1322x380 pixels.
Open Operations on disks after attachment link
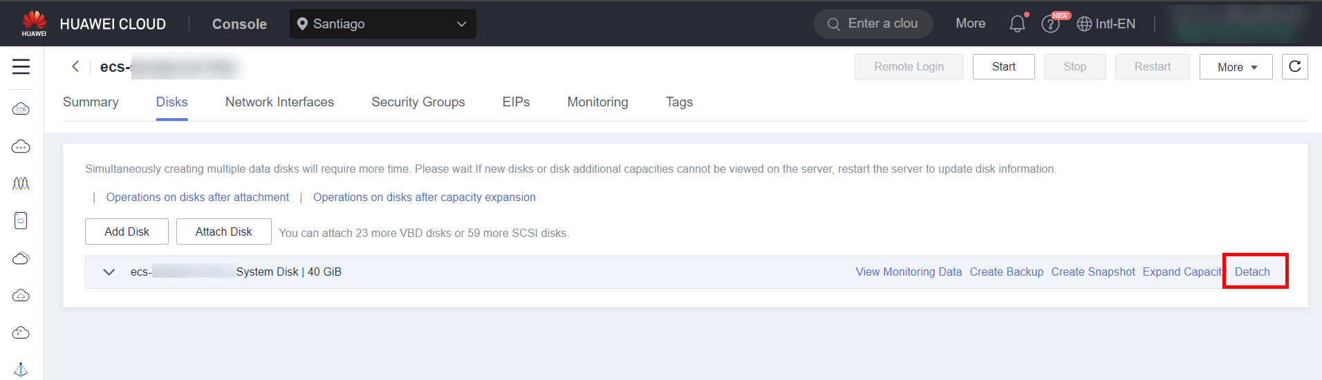click(x=198, y=198)
